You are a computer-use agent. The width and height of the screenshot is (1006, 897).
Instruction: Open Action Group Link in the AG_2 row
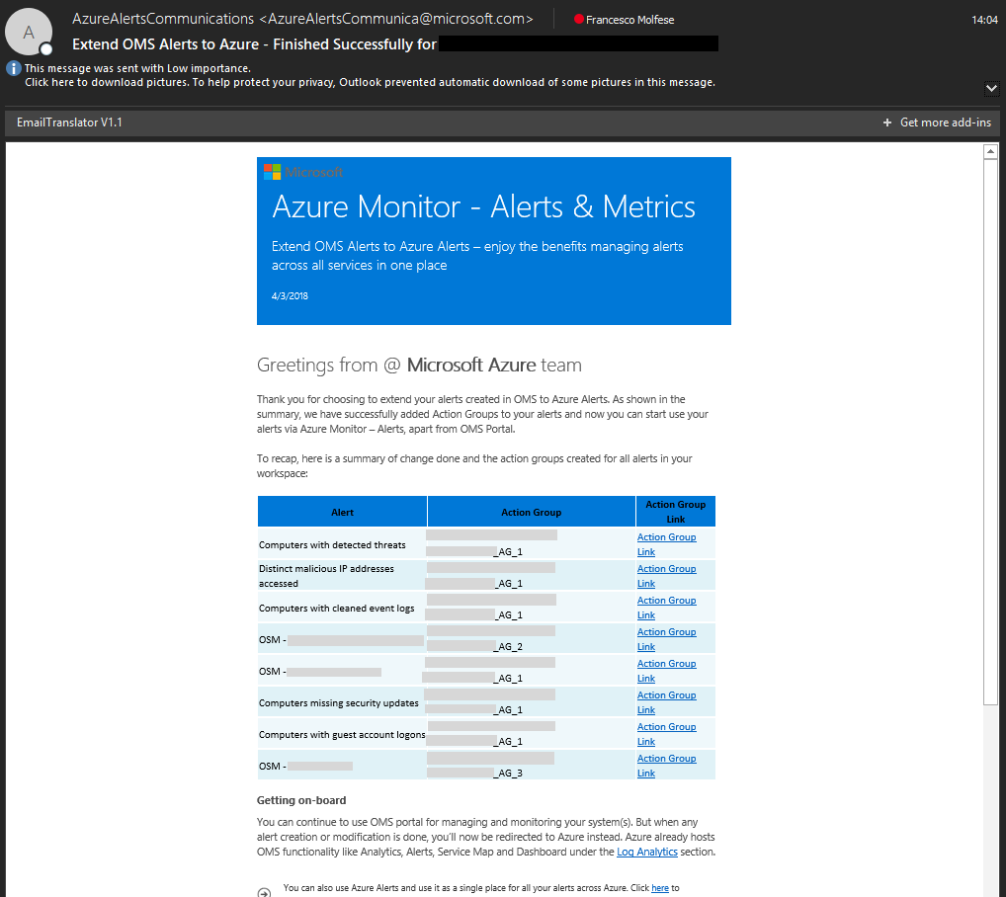[x=666, y=638]
